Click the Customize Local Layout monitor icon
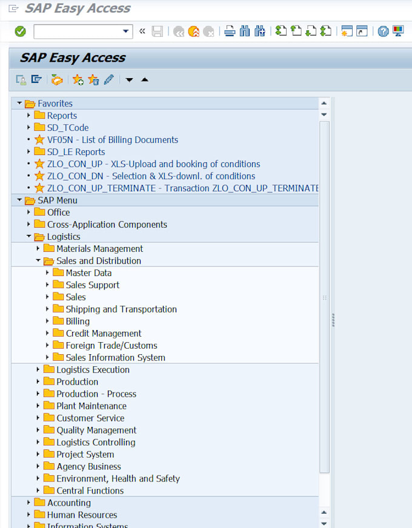The image size is (412, 528). (398, 31)
